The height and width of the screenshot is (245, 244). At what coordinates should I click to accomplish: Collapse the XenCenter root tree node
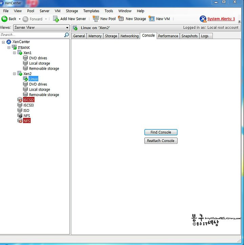3,42
